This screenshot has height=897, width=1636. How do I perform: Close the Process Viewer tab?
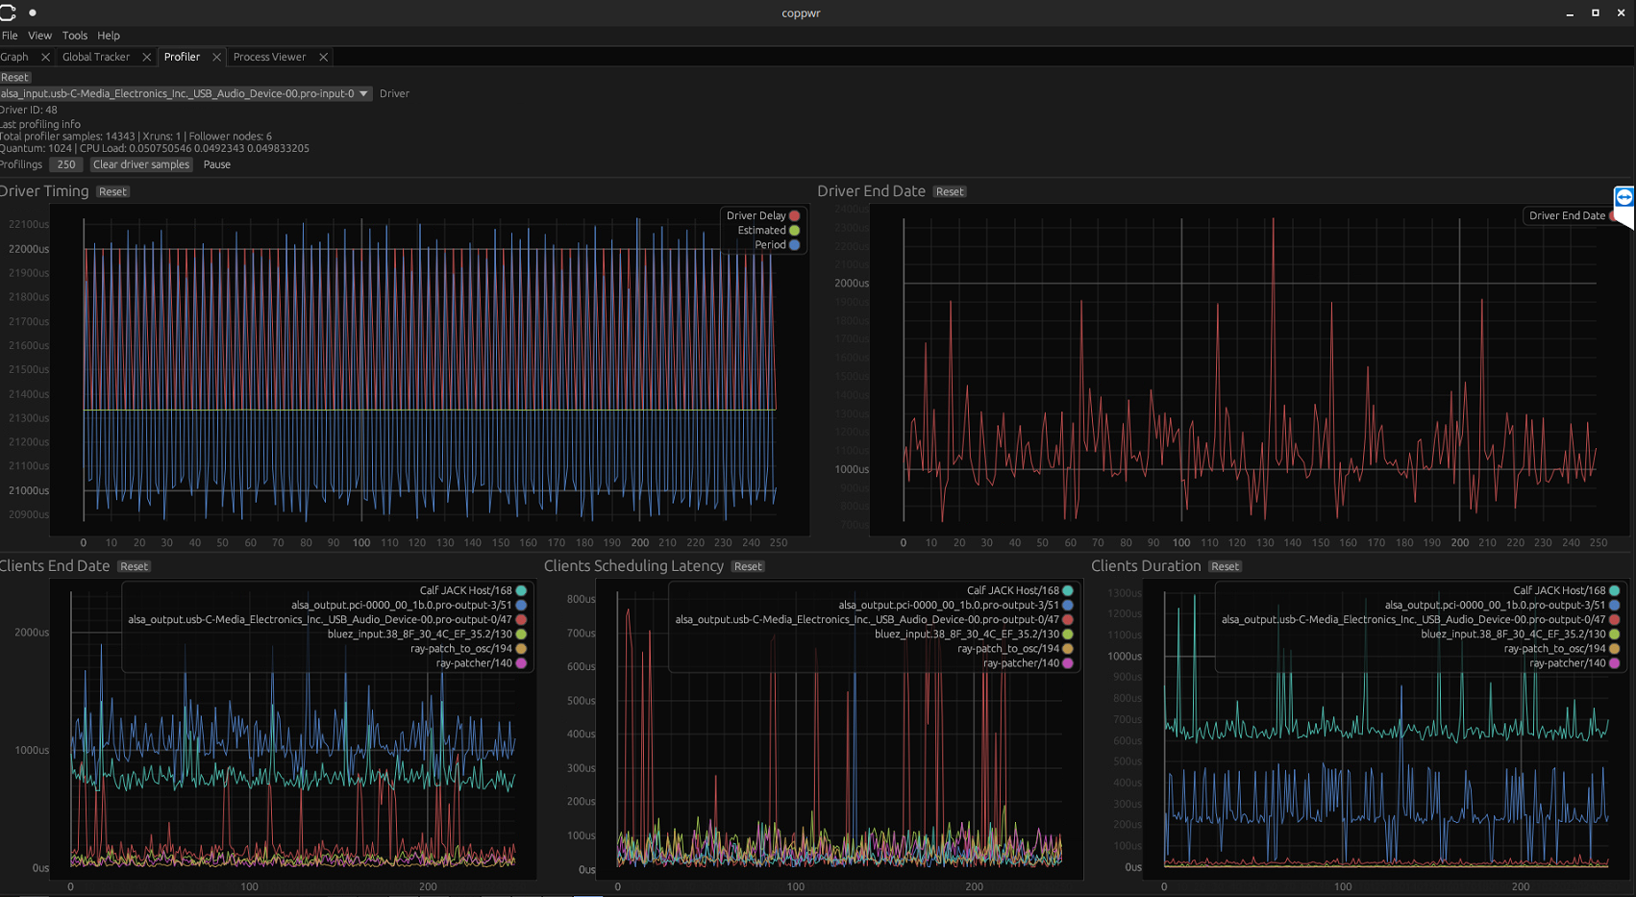point(323,58)
